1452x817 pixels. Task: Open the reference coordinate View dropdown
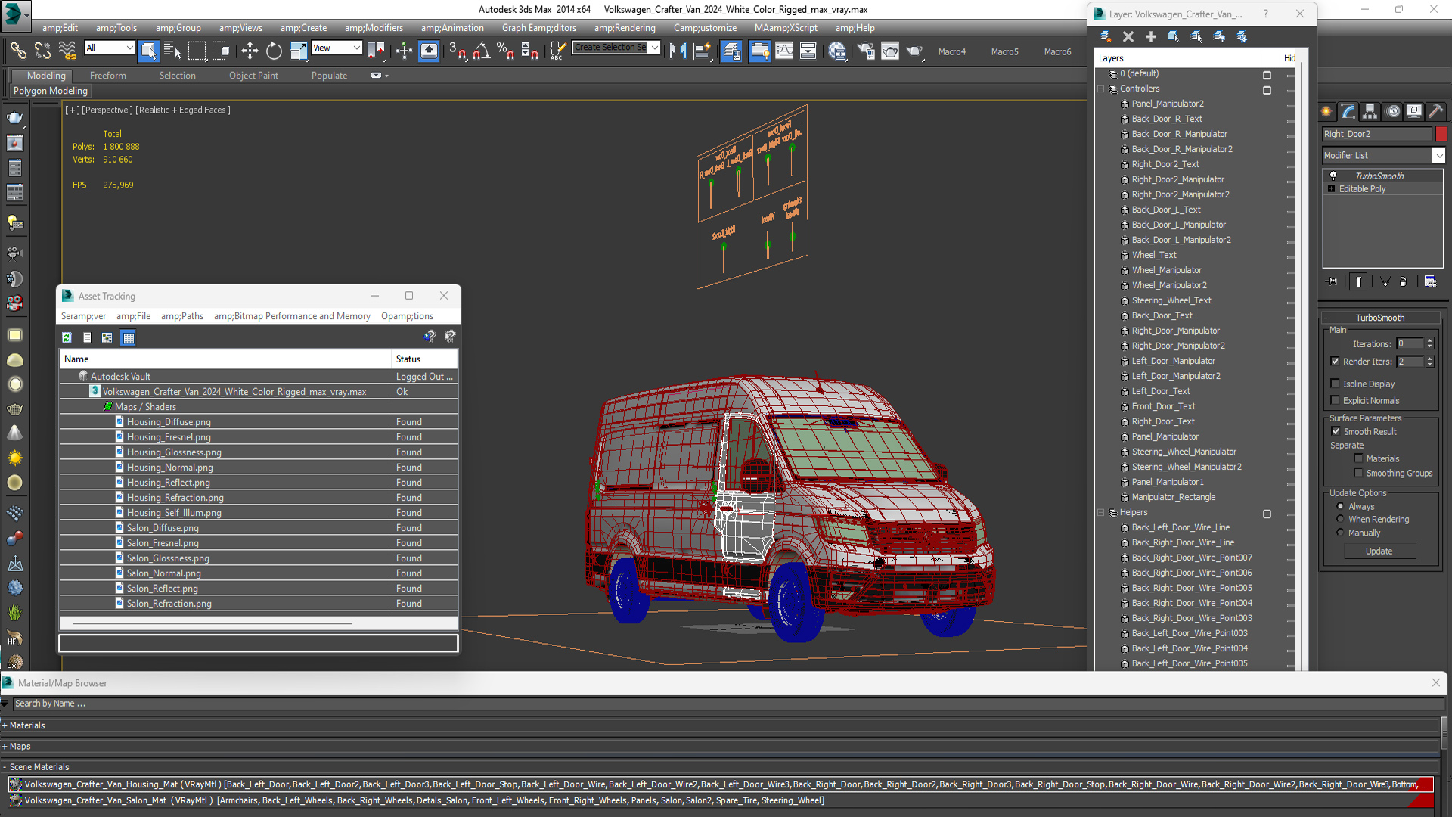pyautogui.click(x=337, y=48)
